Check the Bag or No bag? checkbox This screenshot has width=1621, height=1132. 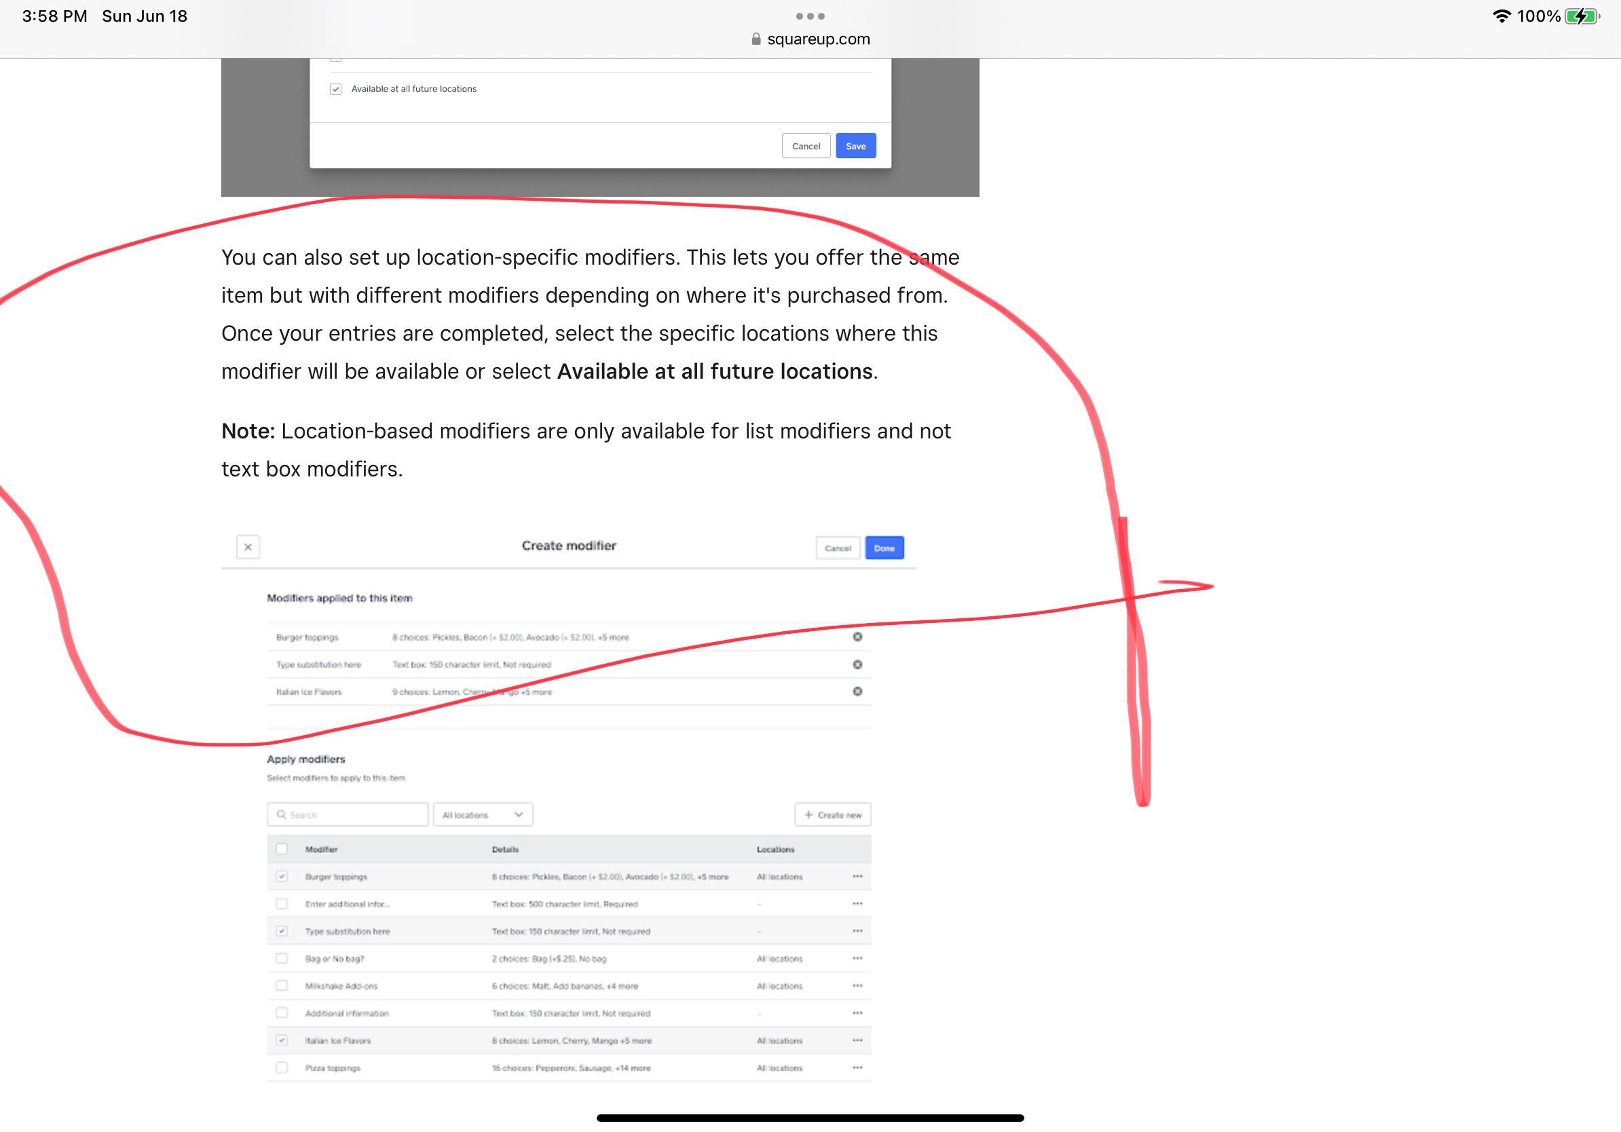click(x=282, y=958)
